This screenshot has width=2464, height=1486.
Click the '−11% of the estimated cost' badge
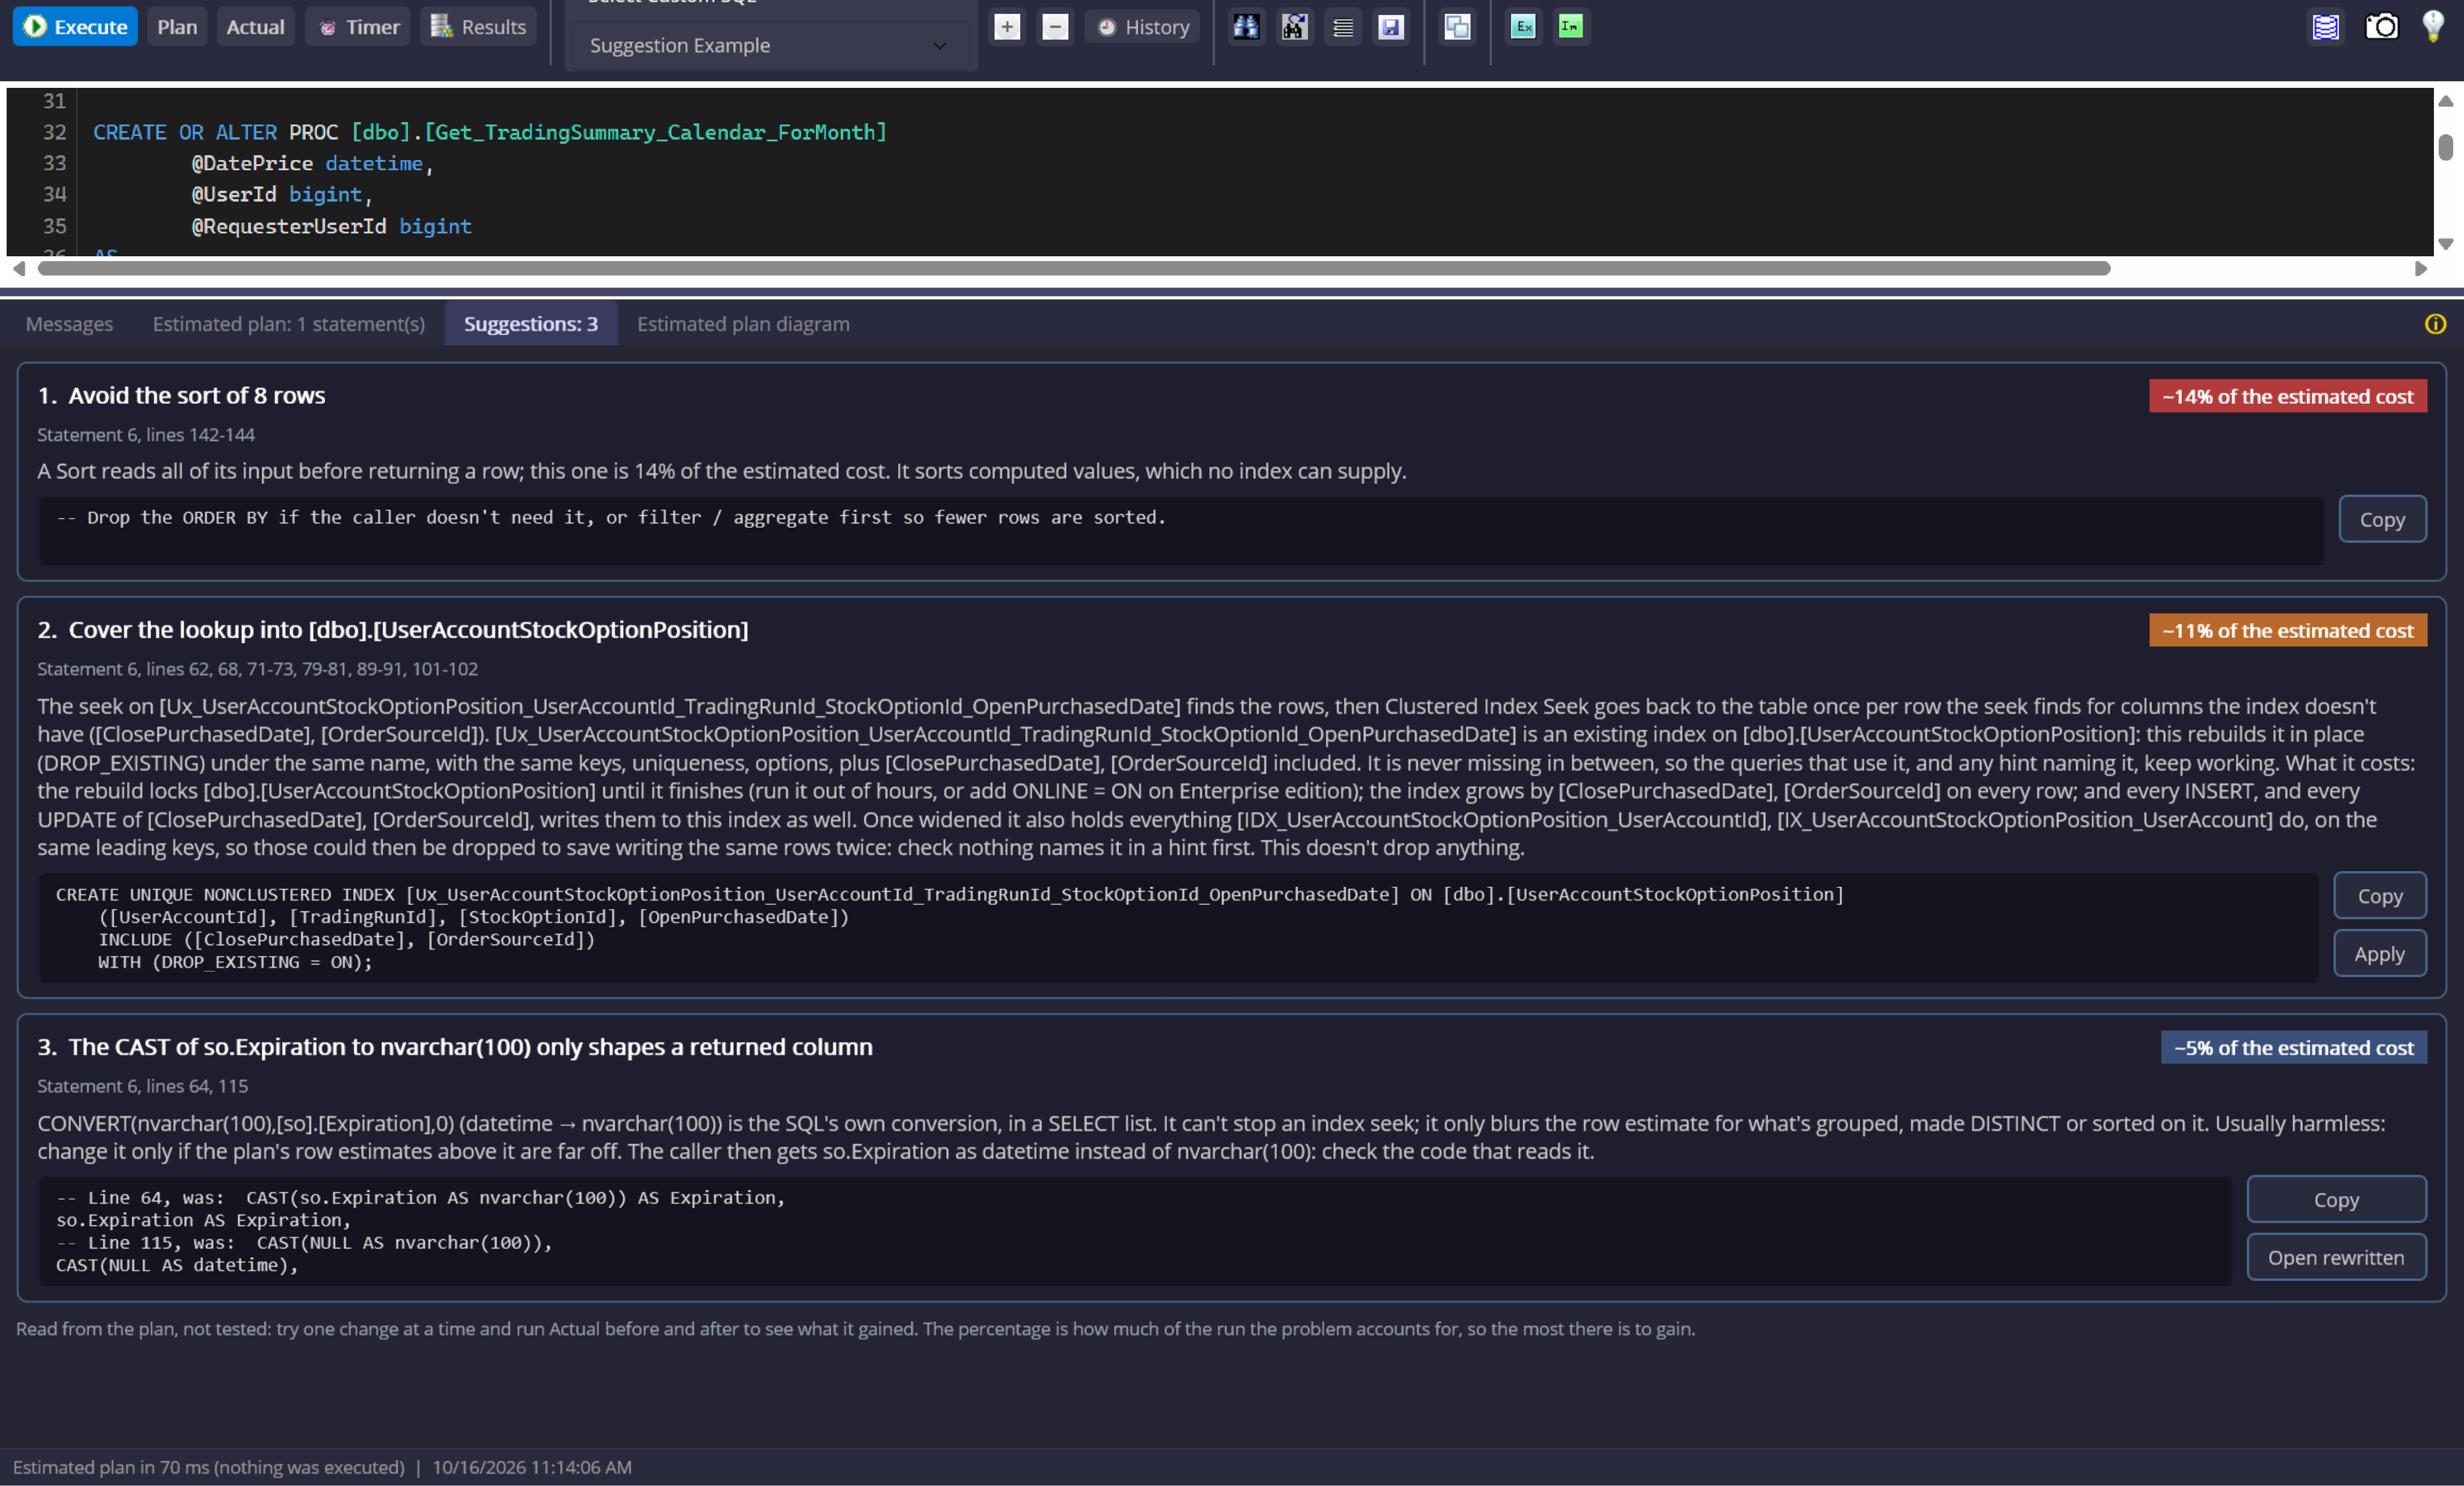tap(2287, 630)
